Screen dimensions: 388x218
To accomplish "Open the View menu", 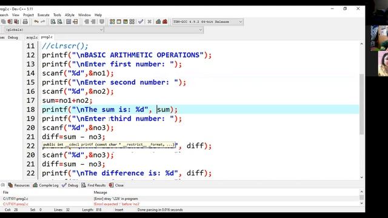I will 16,15.
